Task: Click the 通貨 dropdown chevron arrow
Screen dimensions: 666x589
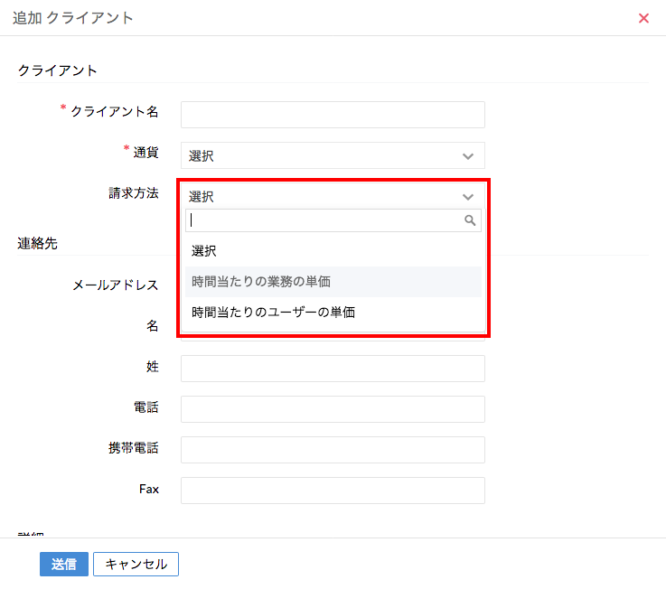Action: click(x=468, y=156)
